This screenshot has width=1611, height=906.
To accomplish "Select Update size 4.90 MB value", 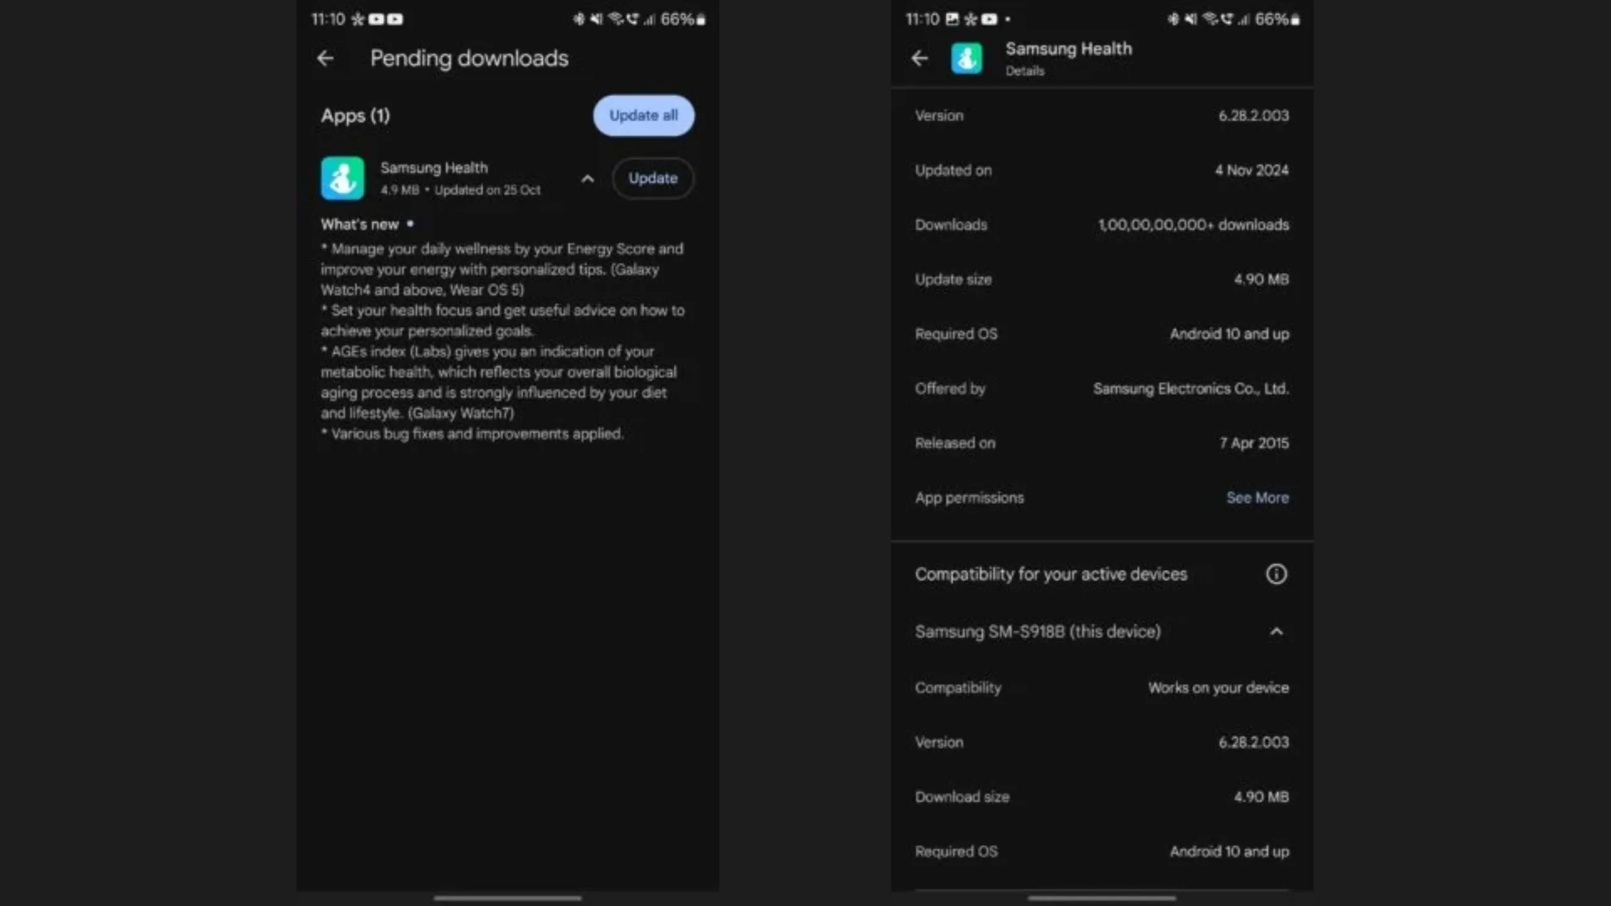I will (x=1260, y=279).
